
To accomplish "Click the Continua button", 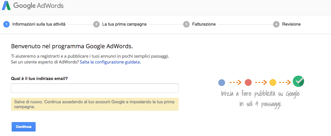I will coord(24,127).
